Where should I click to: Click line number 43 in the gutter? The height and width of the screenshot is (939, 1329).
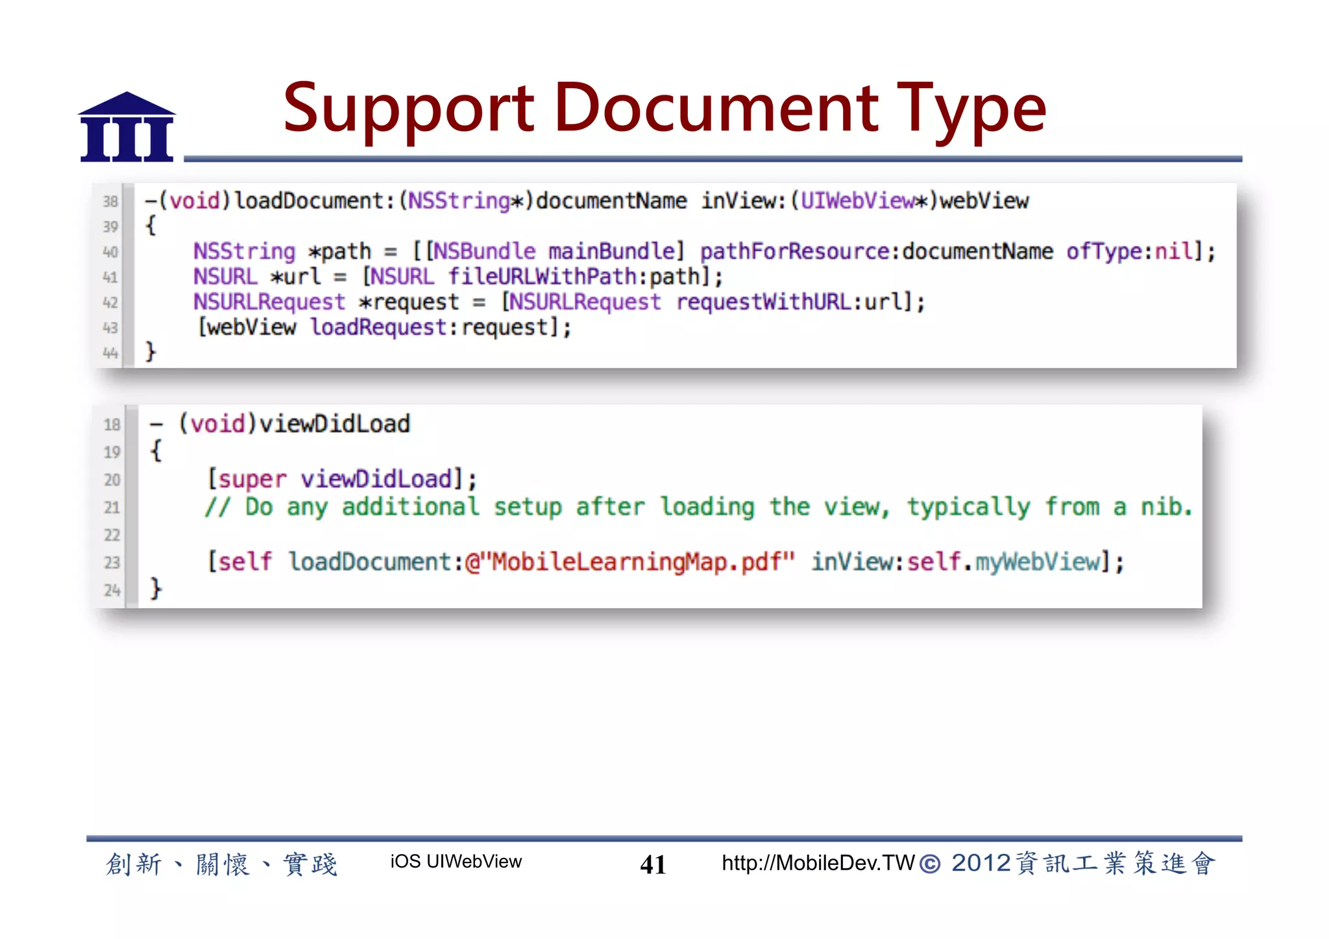[110, 328]
